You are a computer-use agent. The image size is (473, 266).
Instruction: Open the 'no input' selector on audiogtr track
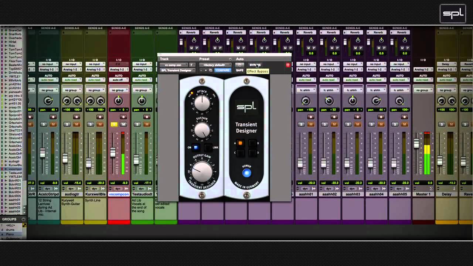click(71, 64)
